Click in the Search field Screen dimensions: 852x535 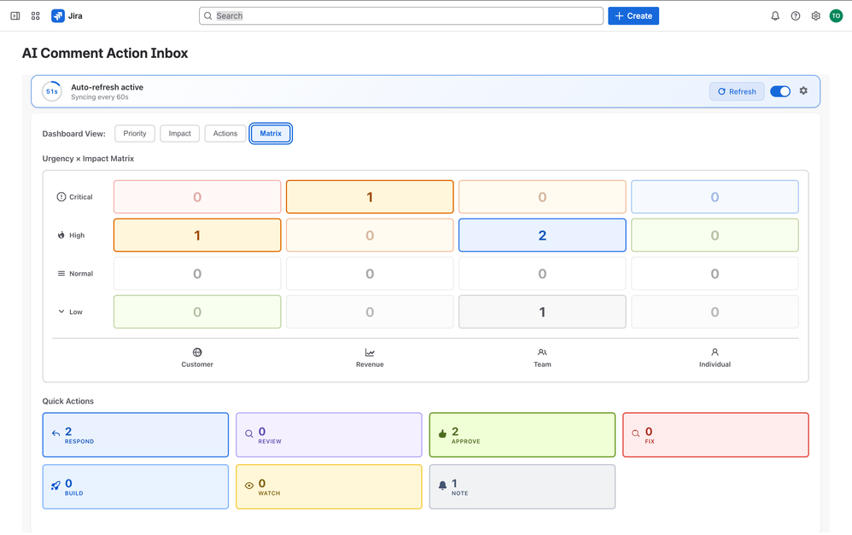pyautogui.click(x=401, y=15)
